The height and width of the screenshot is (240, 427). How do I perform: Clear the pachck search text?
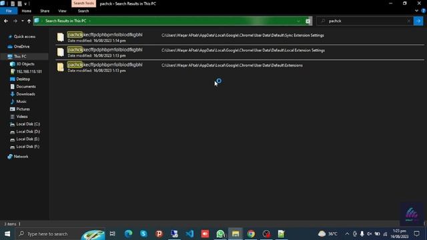point(409,21)
